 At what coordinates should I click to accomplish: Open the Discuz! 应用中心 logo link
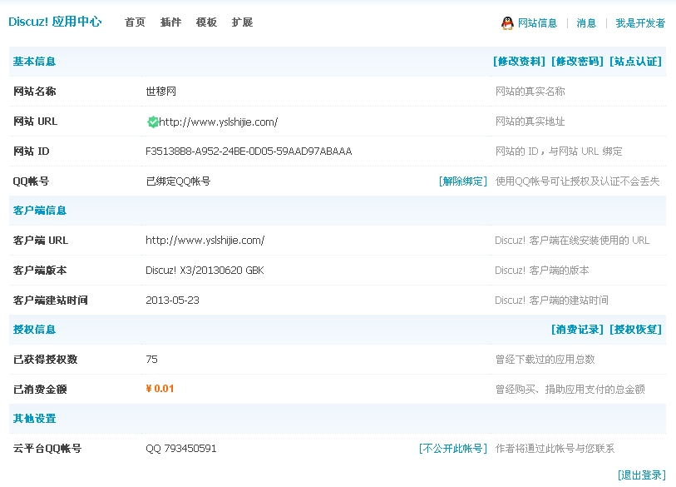[x=55, y=22]
